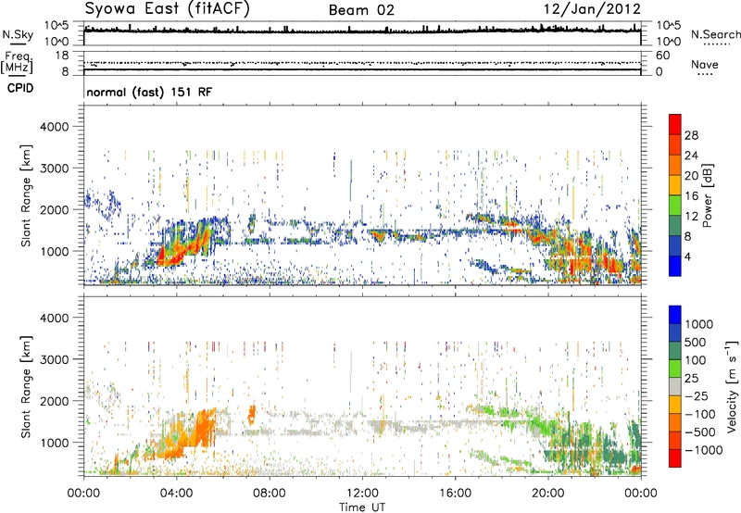Click the 'Velocity [m s-1]' color bar title

point(732,386)
